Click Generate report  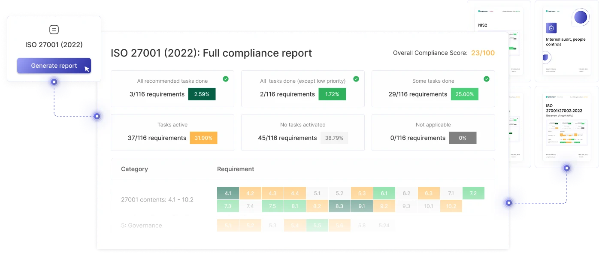point(54,65)
